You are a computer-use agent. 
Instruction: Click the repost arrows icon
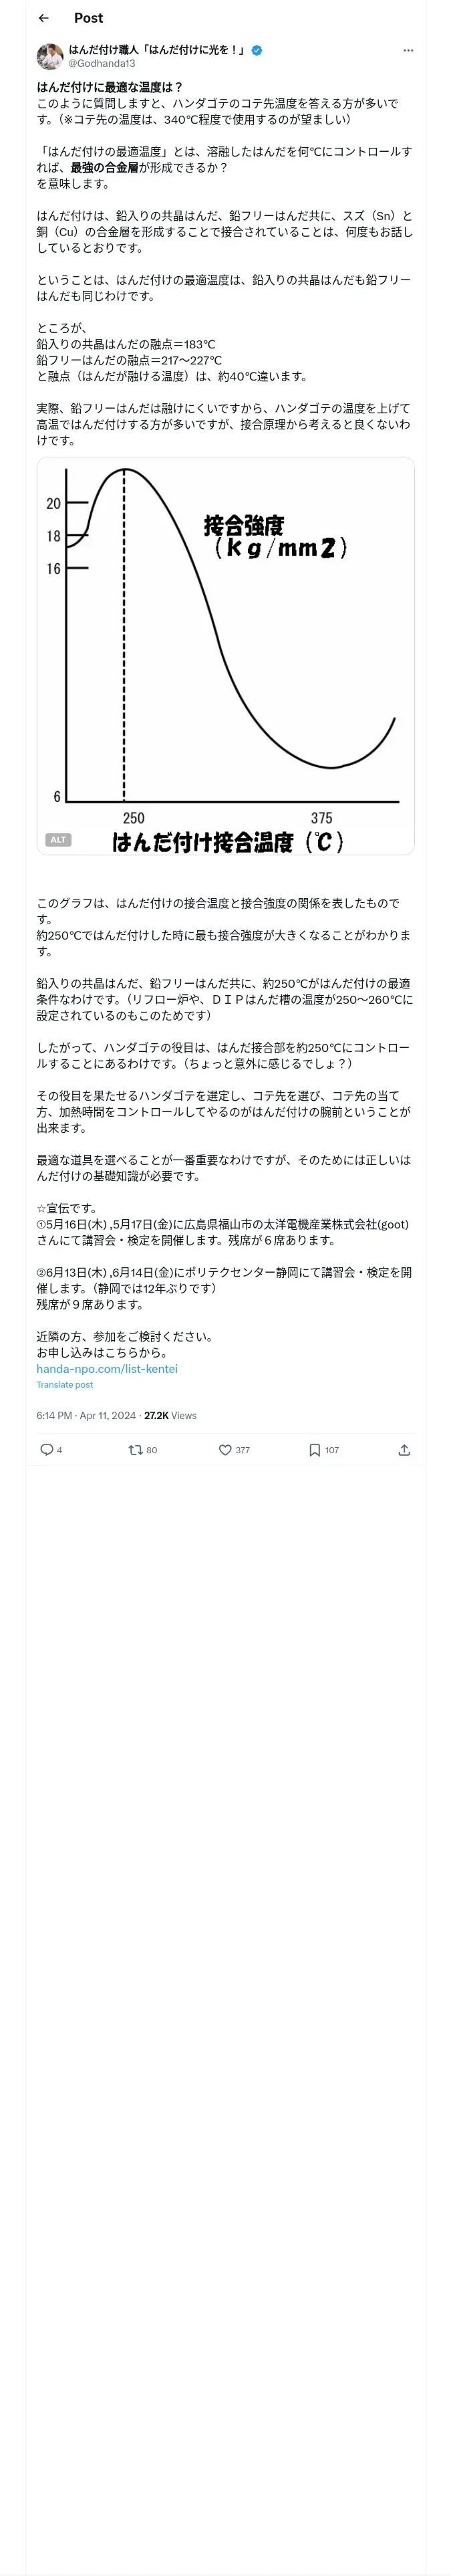click(135, 1450)
